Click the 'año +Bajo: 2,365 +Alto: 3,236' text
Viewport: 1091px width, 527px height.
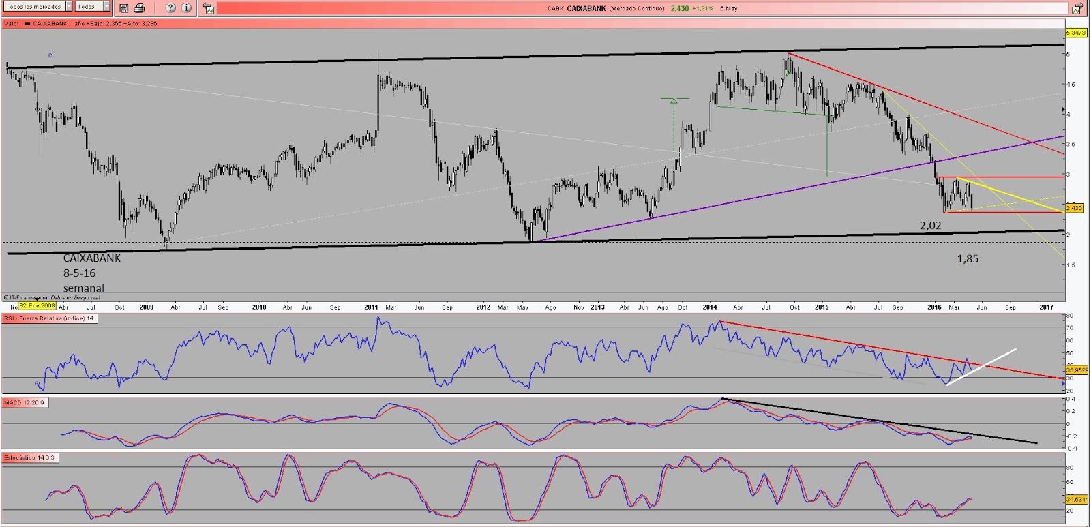coord(116,23)
